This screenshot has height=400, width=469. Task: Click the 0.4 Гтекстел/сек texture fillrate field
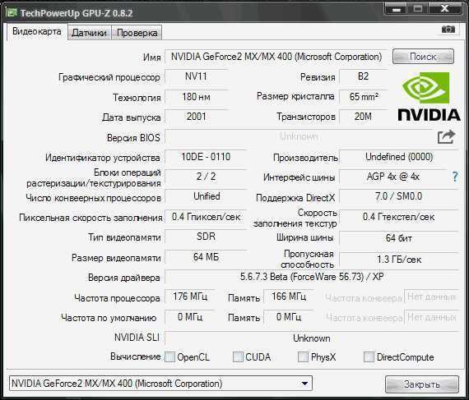[x=399, y=217]
